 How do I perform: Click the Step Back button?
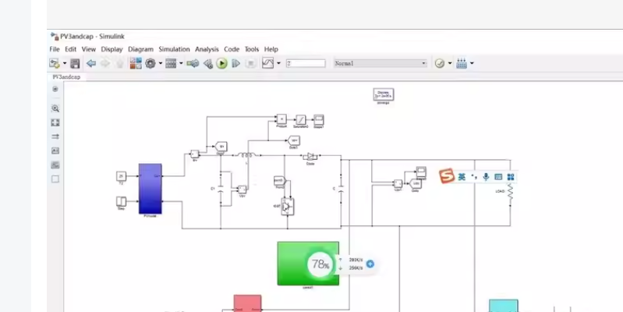click(208, 64)
